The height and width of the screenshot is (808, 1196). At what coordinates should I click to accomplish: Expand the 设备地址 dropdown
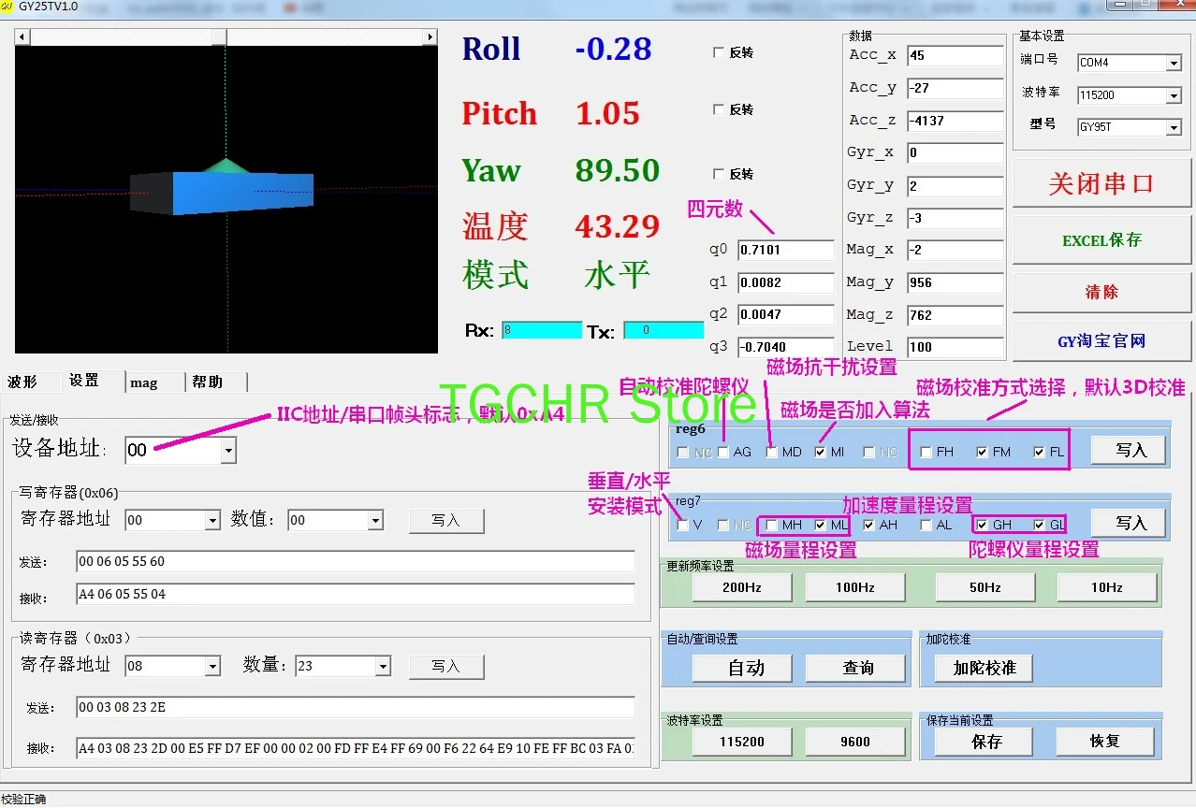pyautogui.click(x=228, y=451)
